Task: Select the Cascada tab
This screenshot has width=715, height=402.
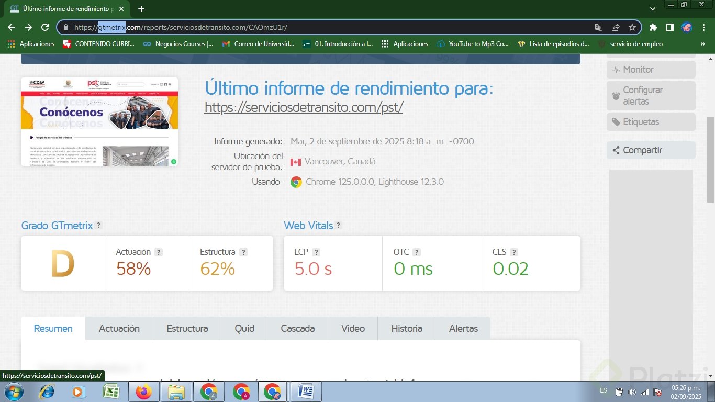Action: (298, 329)
